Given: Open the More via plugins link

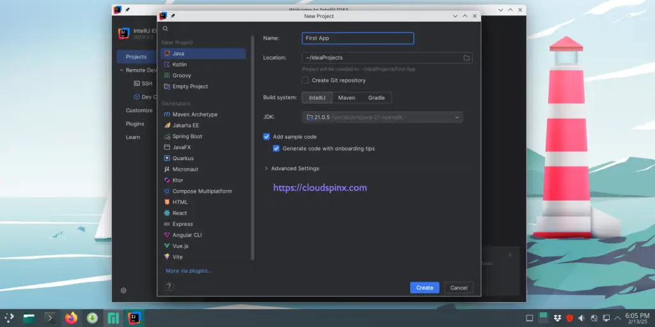Looking at the screenshot, I should pos(189,271).
